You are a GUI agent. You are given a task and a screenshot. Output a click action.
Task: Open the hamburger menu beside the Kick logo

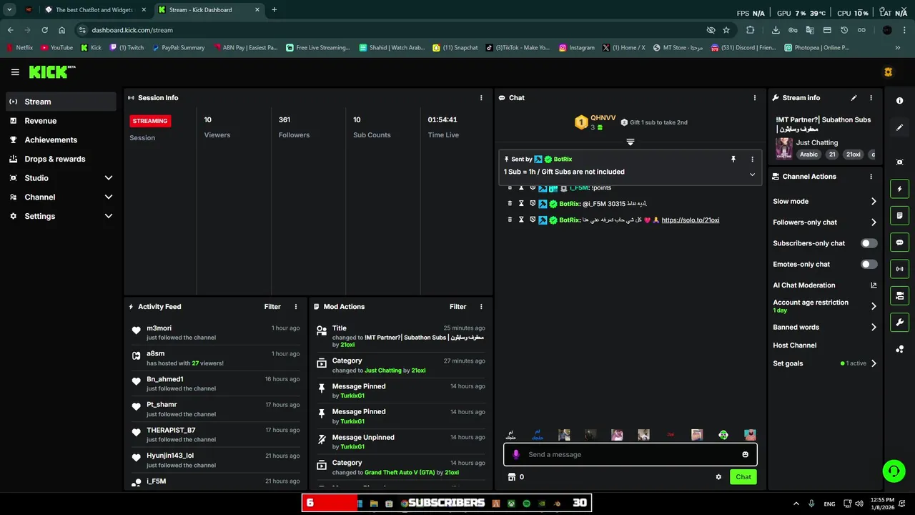click(x=15, y=72)
